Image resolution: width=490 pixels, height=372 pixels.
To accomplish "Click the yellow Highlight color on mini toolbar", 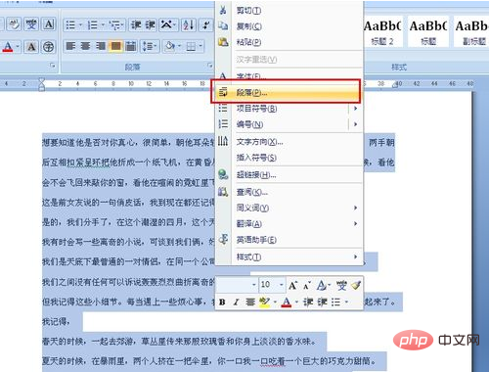I will pyautogui.click(x=264, y=302).
